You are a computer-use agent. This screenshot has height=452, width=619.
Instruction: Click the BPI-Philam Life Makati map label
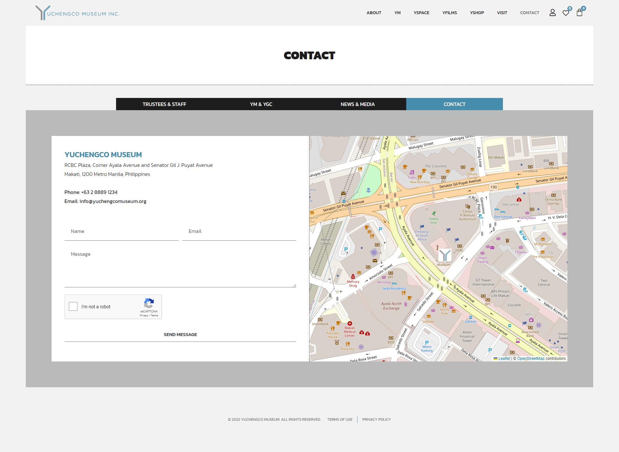[x=500, y=293]
